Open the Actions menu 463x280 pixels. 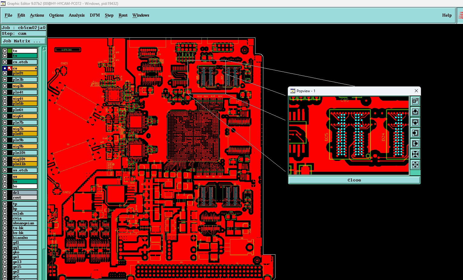coord(37,15)
